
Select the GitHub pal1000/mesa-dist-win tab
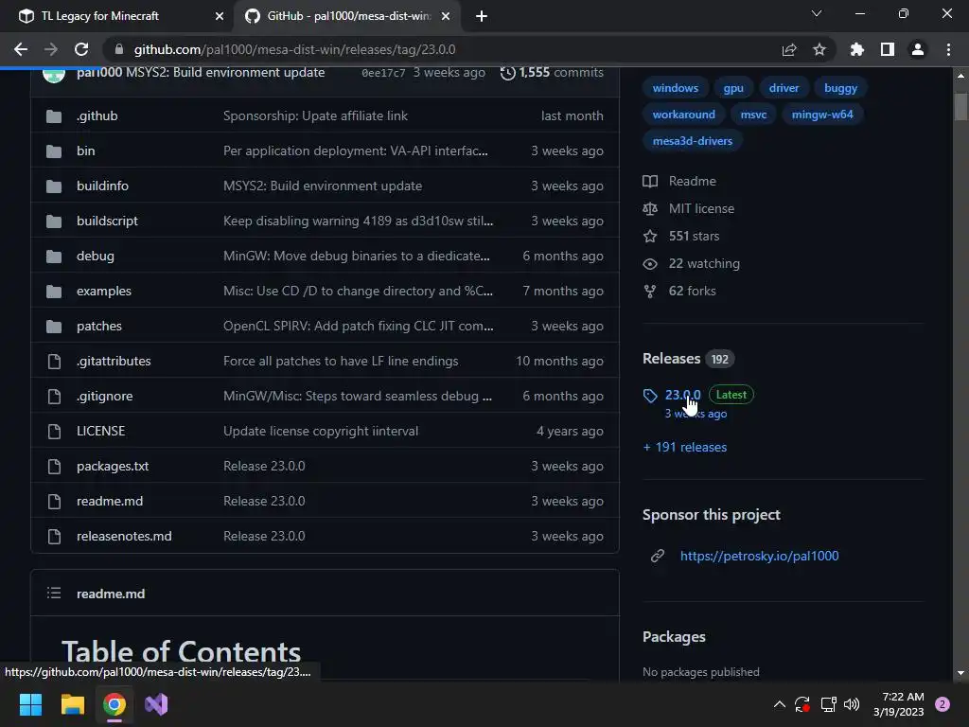[349, 16]
